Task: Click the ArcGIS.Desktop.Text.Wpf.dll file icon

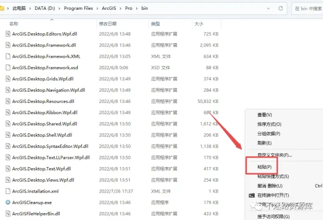Action: (x=8, y=169)
